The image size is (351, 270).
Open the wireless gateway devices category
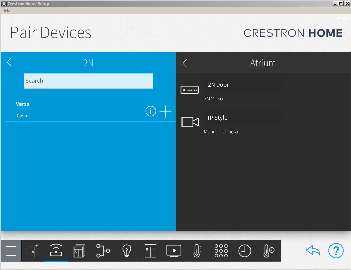click(56, 251)
